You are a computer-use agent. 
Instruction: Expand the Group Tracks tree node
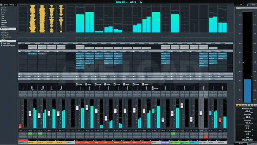pyautogui.click(x=2, y=43)
